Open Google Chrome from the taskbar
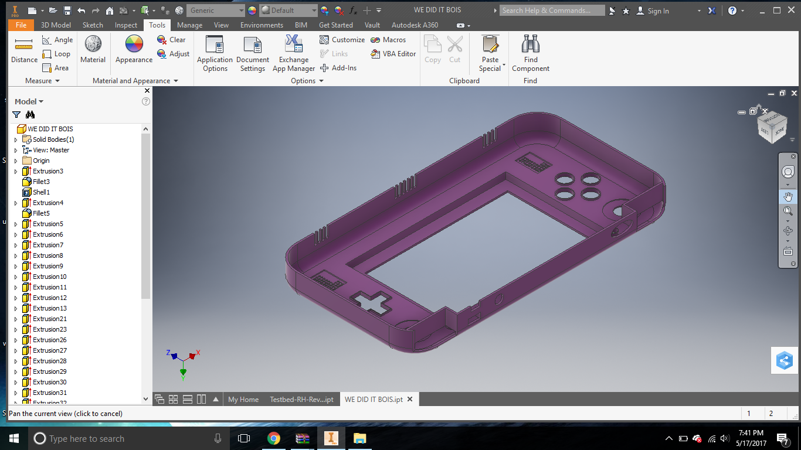Viewport: 801px width, 450px height. click(x=274, y=438)
